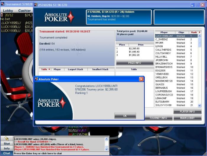Select LUCKY89BLUNT row in standings
Image resolution: width=207 pixels, height=156 pixels.
(176, 36)
